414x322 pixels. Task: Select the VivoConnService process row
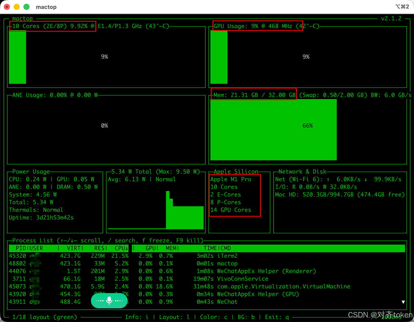[x=207, y=279]
